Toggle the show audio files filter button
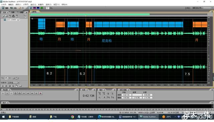This screenshot has width=214, height=122. [3, 86]
